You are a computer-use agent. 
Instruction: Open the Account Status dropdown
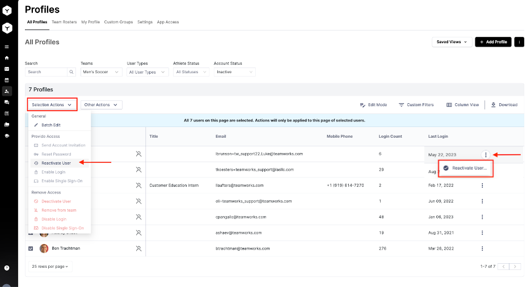234,72
